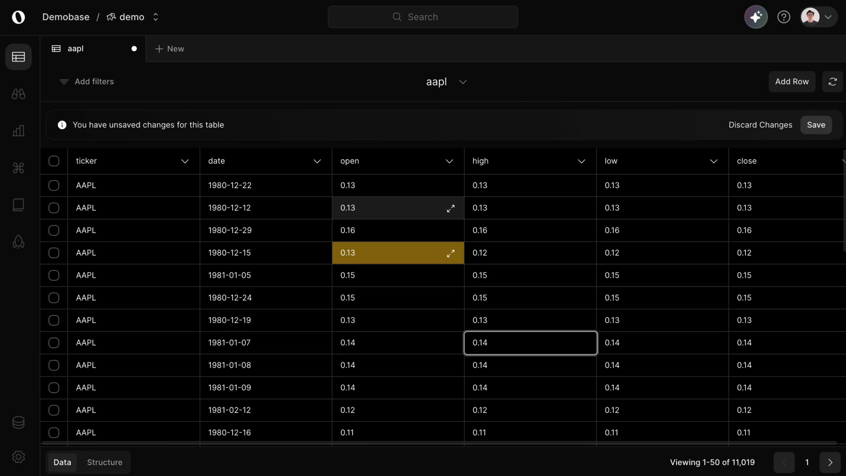The width and height of the screenshot is (846, 476).
Task: Expand the highlighted 0.13 open cell
Action: [x=450, y=253]
